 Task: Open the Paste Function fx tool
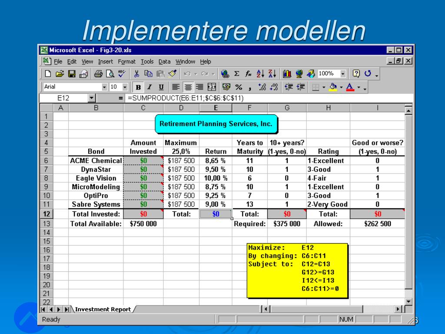pyautogui.click(x=248, y=74)
